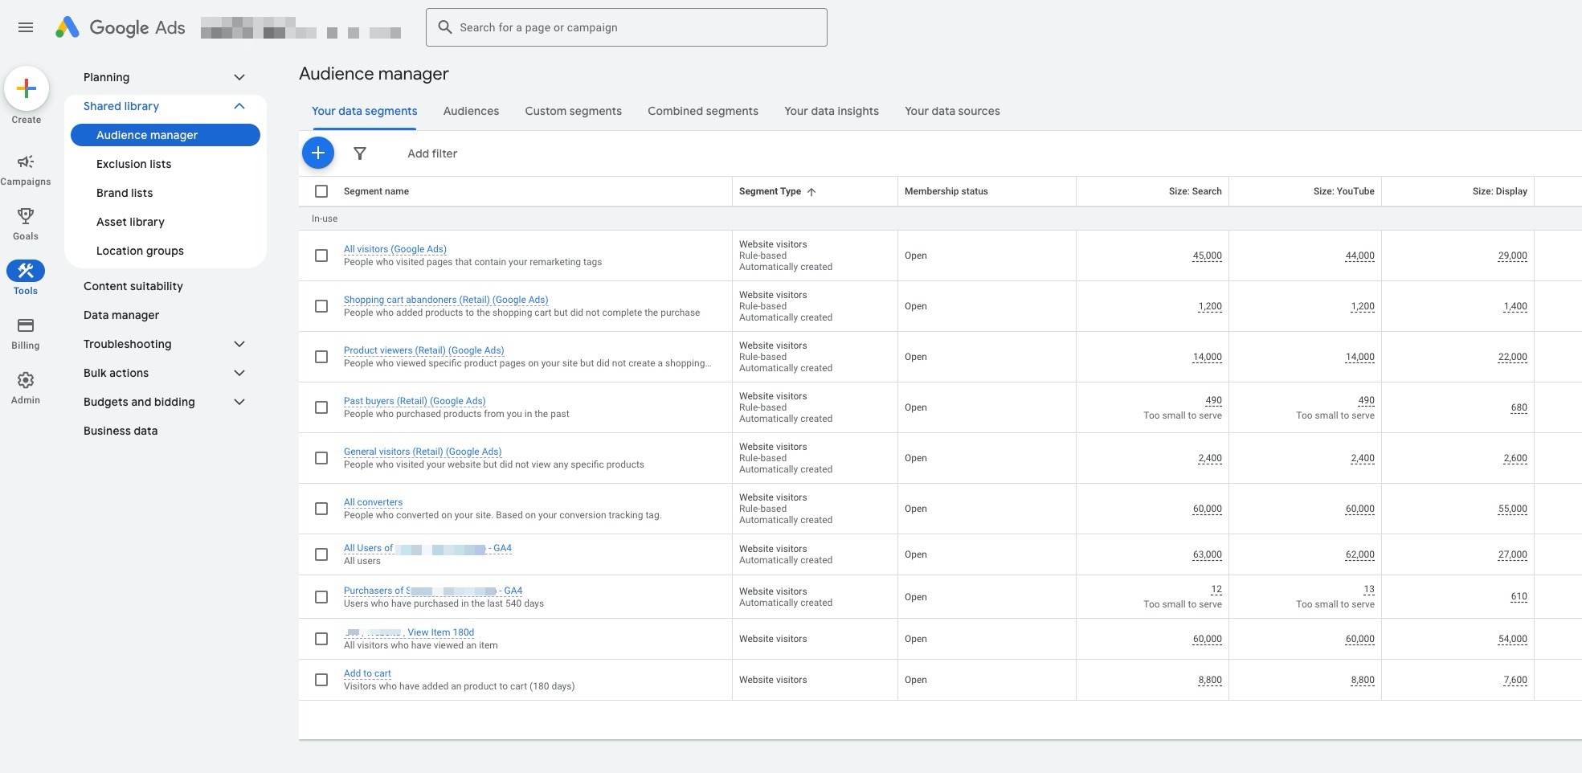
Task: Open the Product viewers (Retail) segment link
Action: click(424, 350)
